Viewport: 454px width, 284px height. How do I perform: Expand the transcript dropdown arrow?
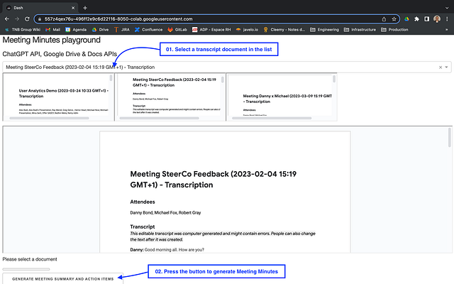[x=446, y=67]
